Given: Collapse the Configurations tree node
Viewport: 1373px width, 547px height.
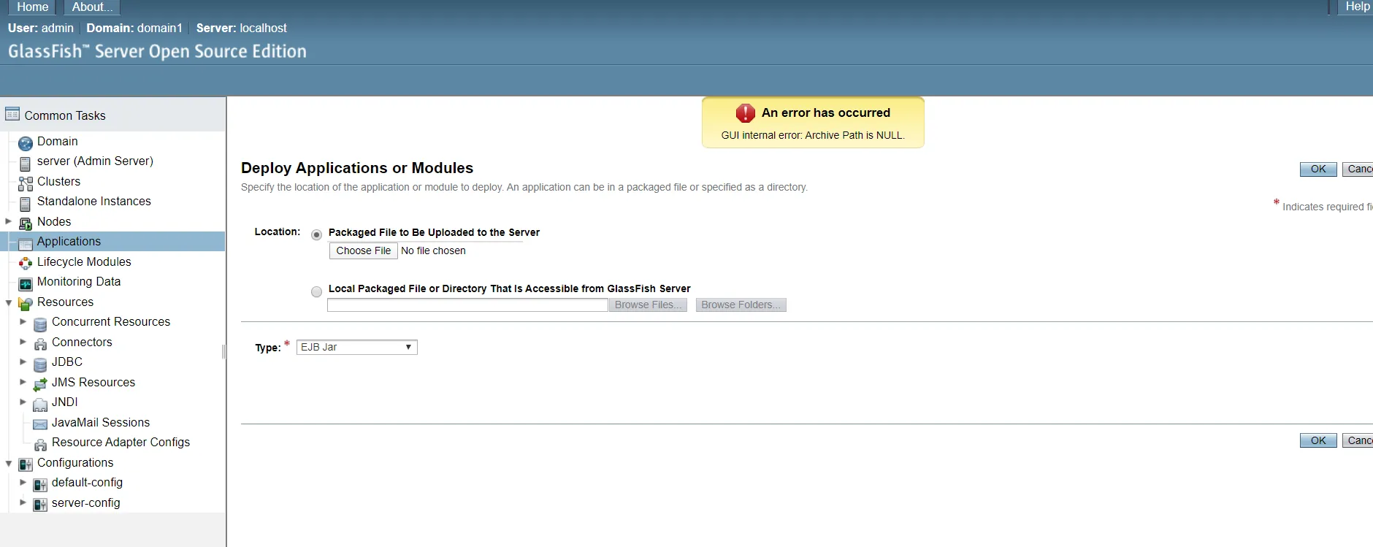Looking at the screenshot, I should point(9,463).
